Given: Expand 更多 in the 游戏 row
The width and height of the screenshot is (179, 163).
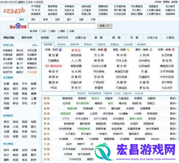Looking at the screenshot, I should pos(173,119).
